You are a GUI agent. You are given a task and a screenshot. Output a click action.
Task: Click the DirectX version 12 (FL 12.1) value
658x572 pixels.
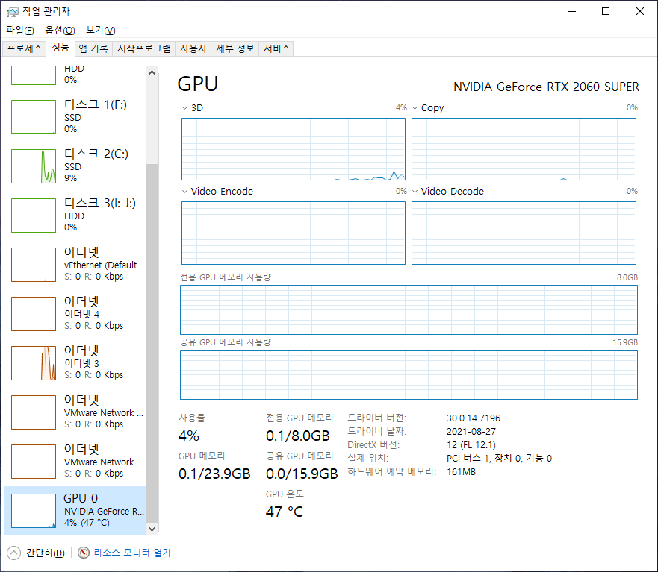pyautogui.click(x=471, y=445)
